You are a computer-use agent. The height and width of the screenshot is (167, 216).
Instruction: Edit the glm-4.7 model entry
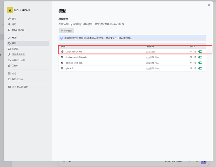(191, 68)
